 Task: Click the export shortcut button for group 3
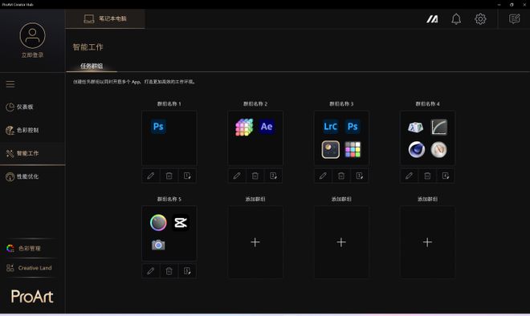[x=360, y=176]
